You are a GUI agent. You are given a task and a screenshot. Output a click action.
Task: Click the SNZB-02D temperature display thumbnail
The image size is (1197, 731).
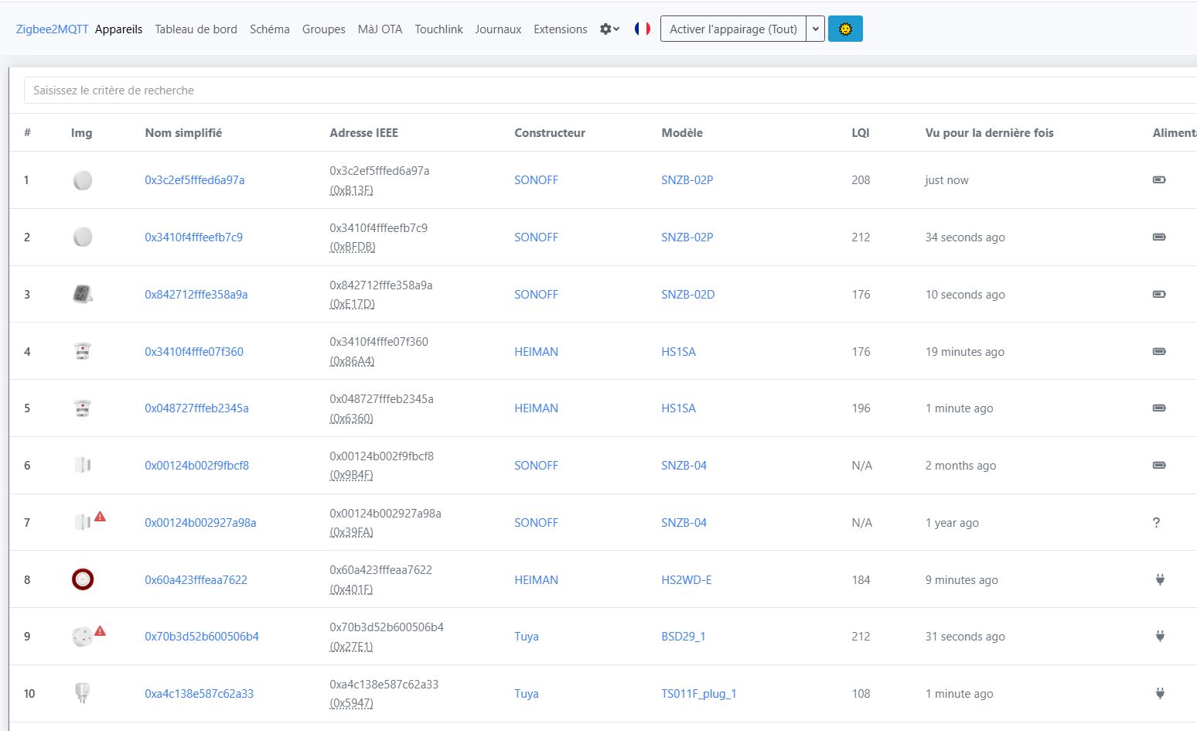[x=82, y=294]
